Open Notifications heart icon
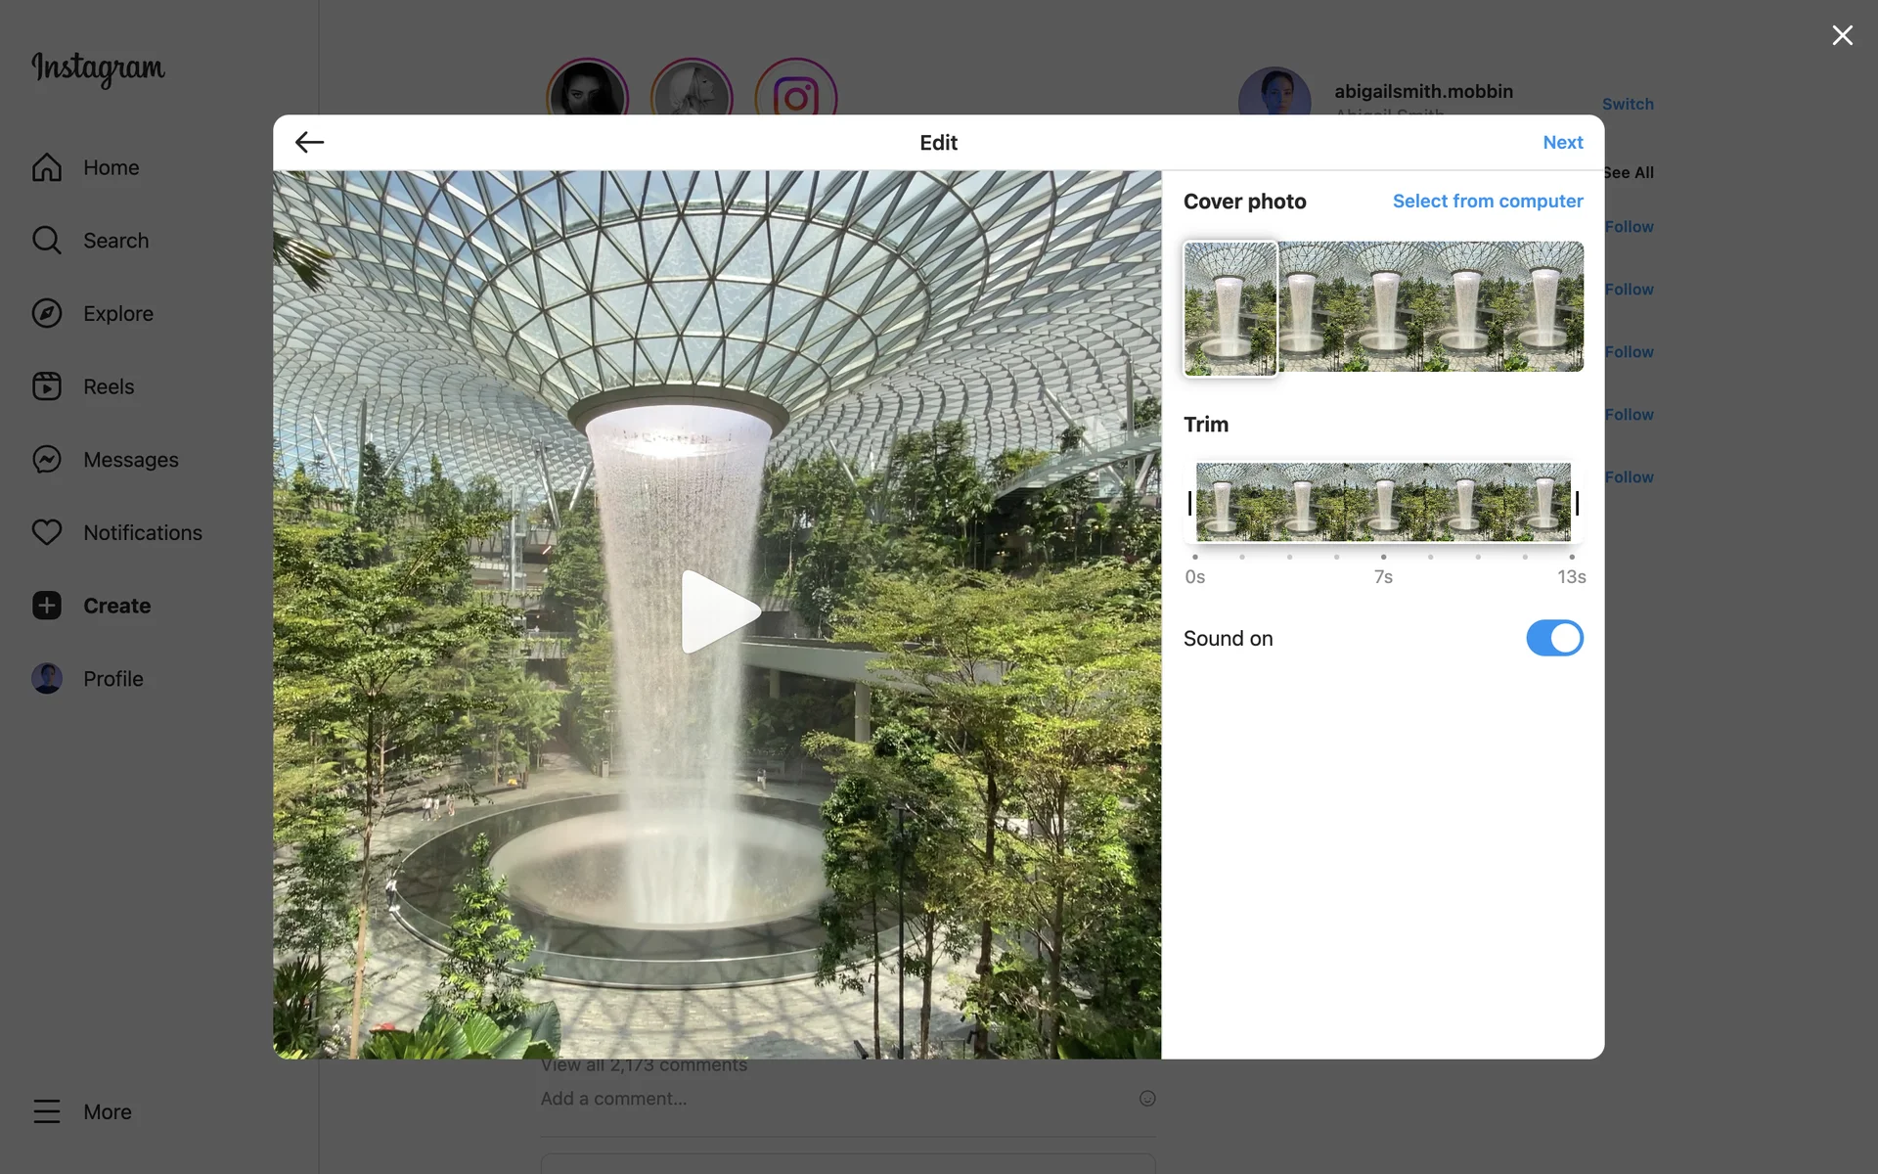This screenshot has width=1878, height=1174. pos(47,532)
